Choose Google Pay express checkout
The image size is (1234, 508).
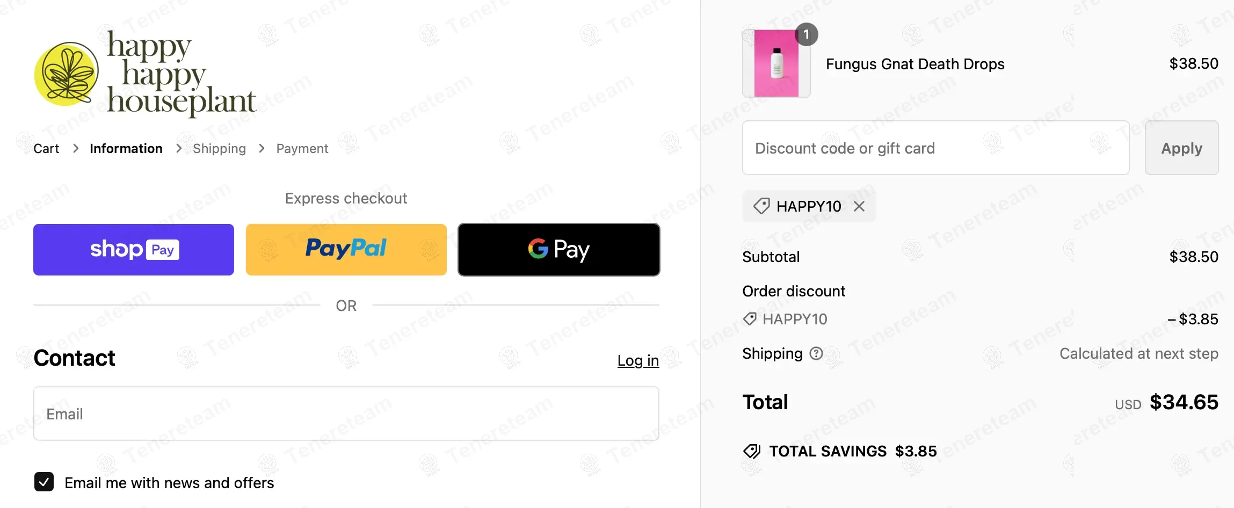click(558, 250)
